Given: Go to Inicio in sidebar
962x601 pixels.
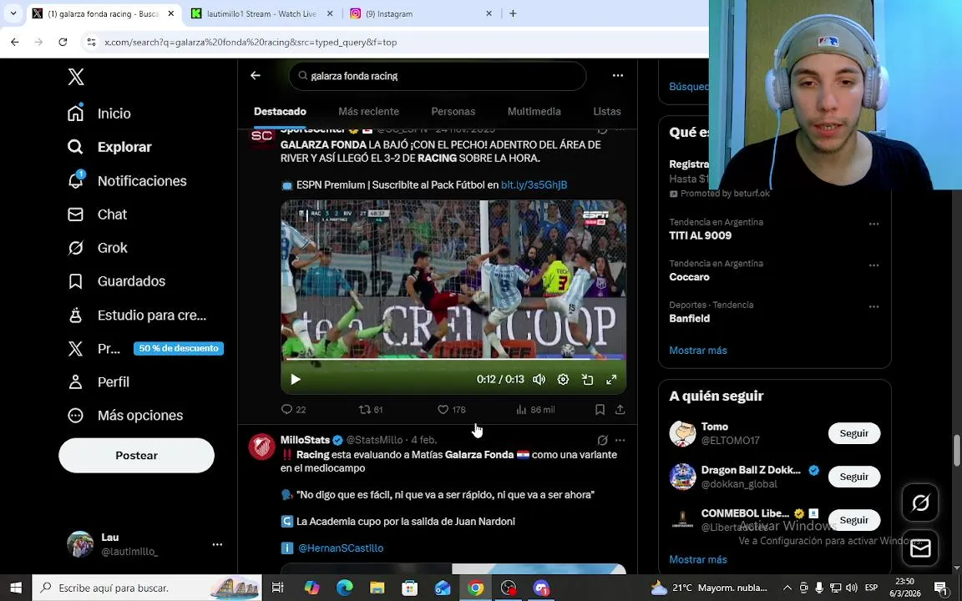Looking at the screenshot, I should click(99, 114).
